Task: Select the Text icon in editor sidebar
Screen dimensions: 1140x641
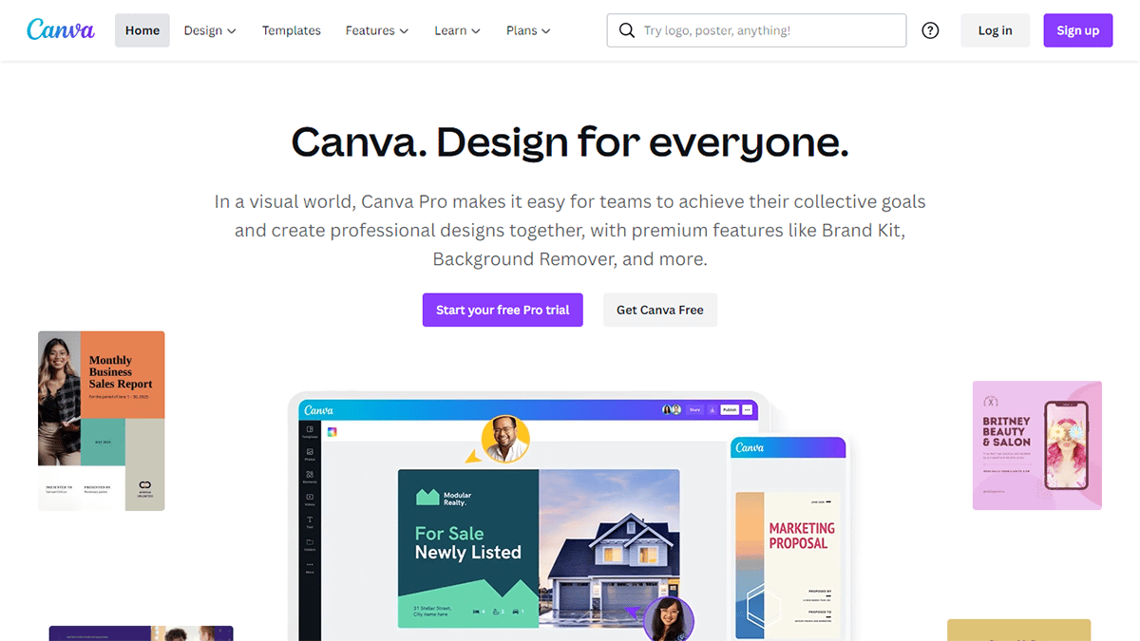Action: pyautogui.click(x=310, y=519)
